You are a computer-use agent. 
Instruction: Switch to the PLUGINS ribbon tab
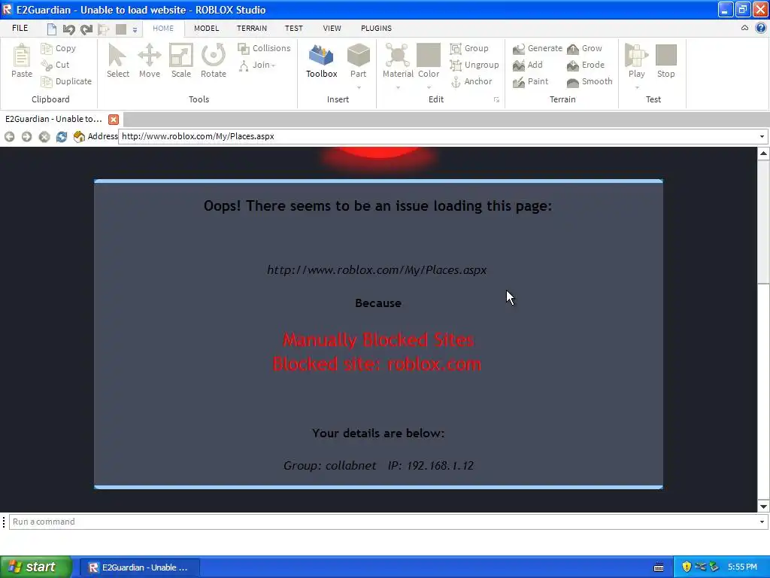(x=376, y=28)
